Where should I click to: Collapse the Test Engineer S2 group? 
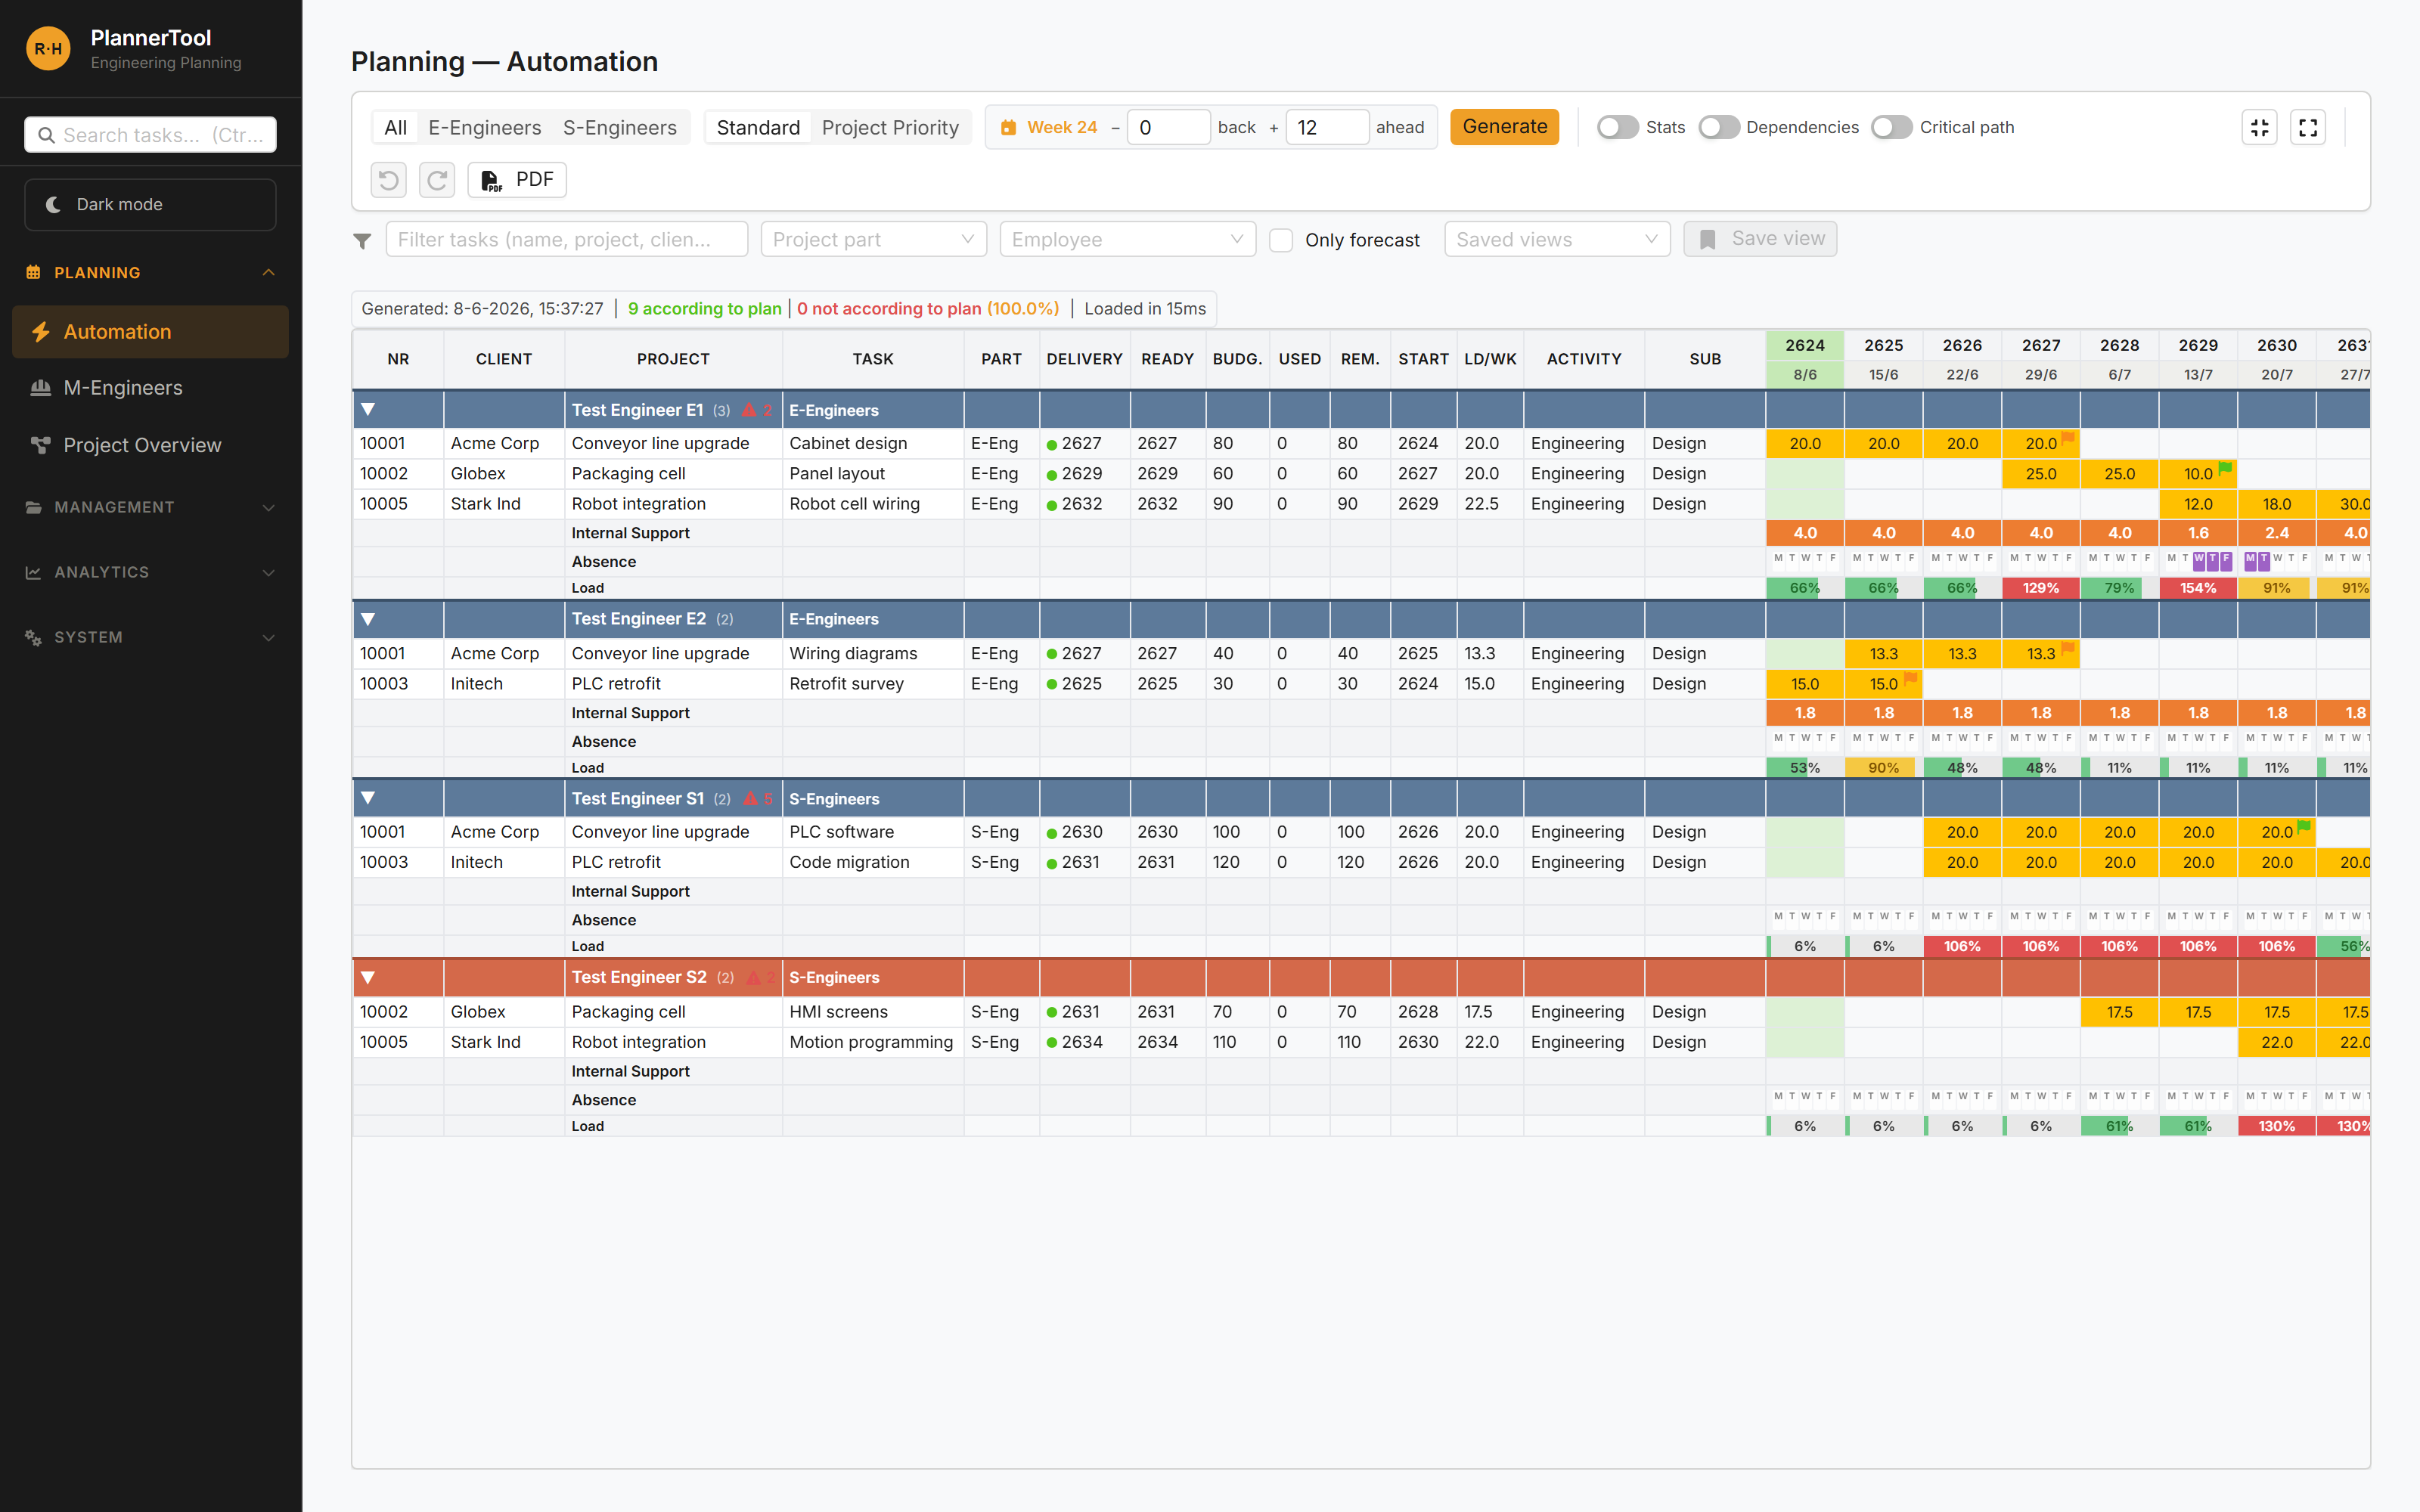(368, 977)
